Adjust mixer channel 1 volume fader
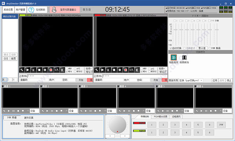Image resolution: width=235 pixels, height=141 pixels. (x=175, y=30)
